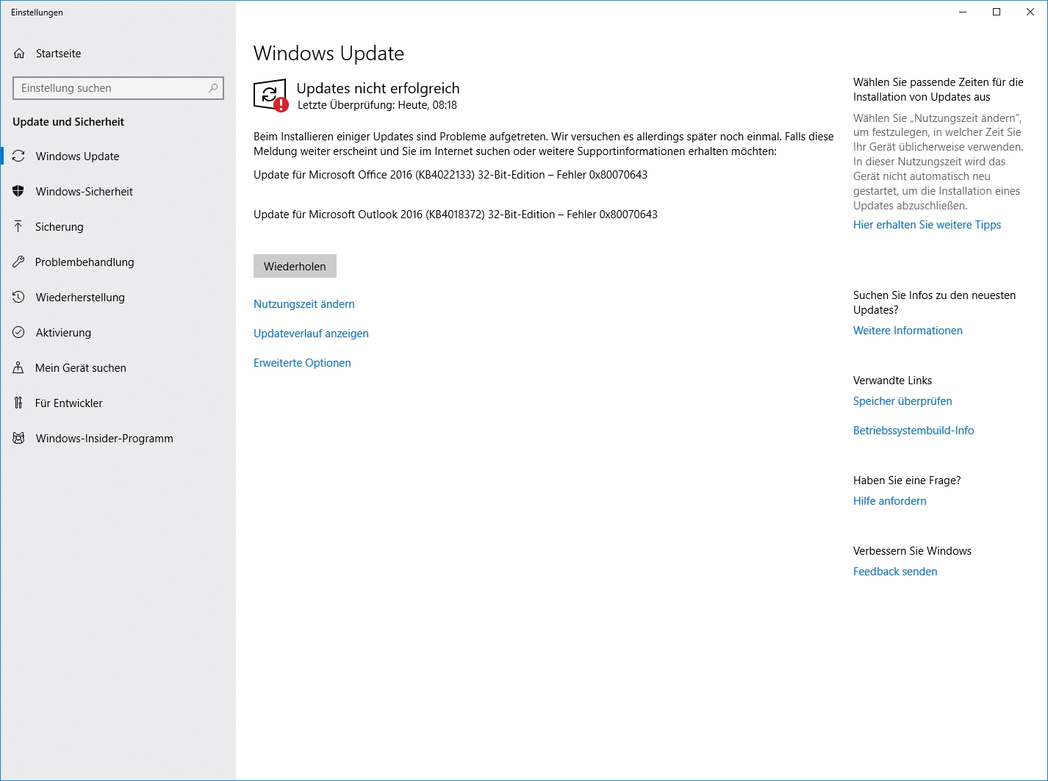This screenshot has height=781, width=1048.
Task: Open Windows-Insider-Programm page
Action: 118,439
